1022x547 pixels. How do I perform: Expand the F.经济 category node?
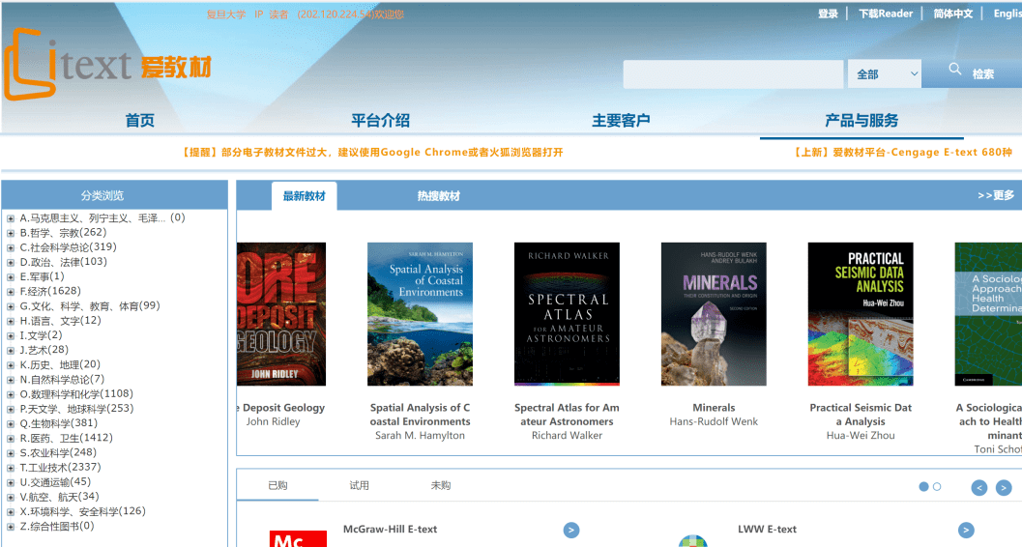[x=11, y=292]
